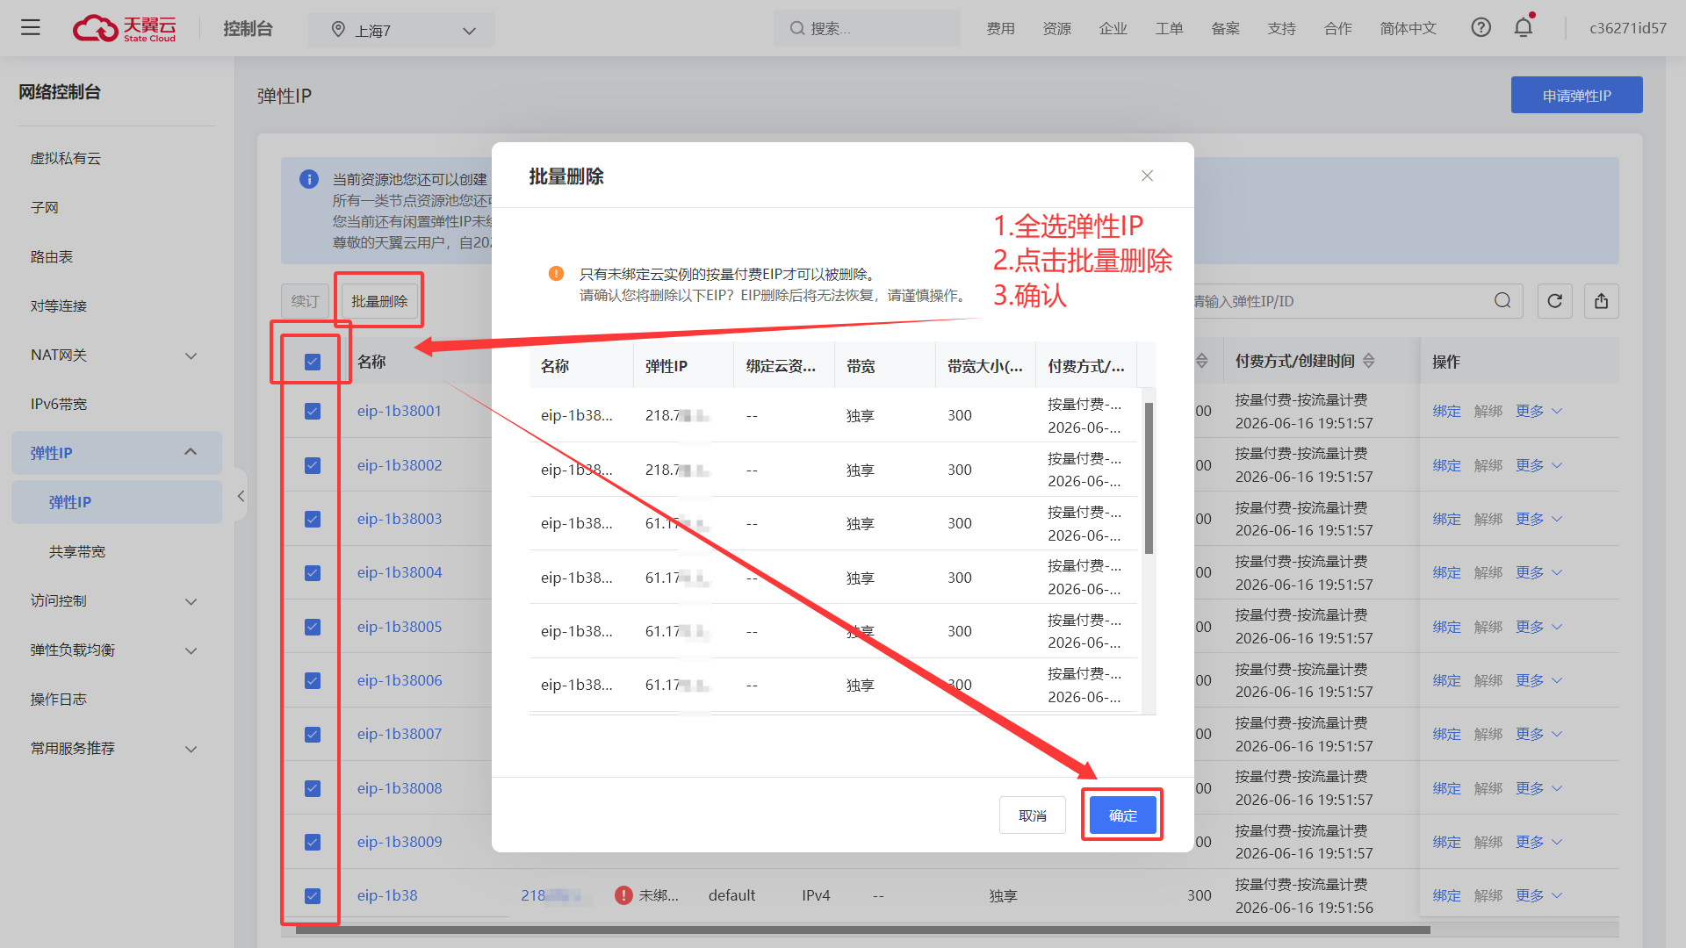Open the 简体中文 language menu
This screenshot has width=1686, height=948.
click(x=1408, y=28)
